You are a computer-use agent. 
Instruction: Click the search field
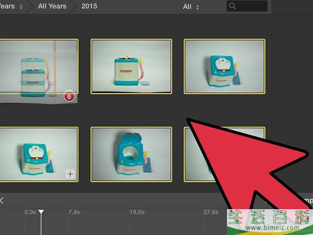247,6
